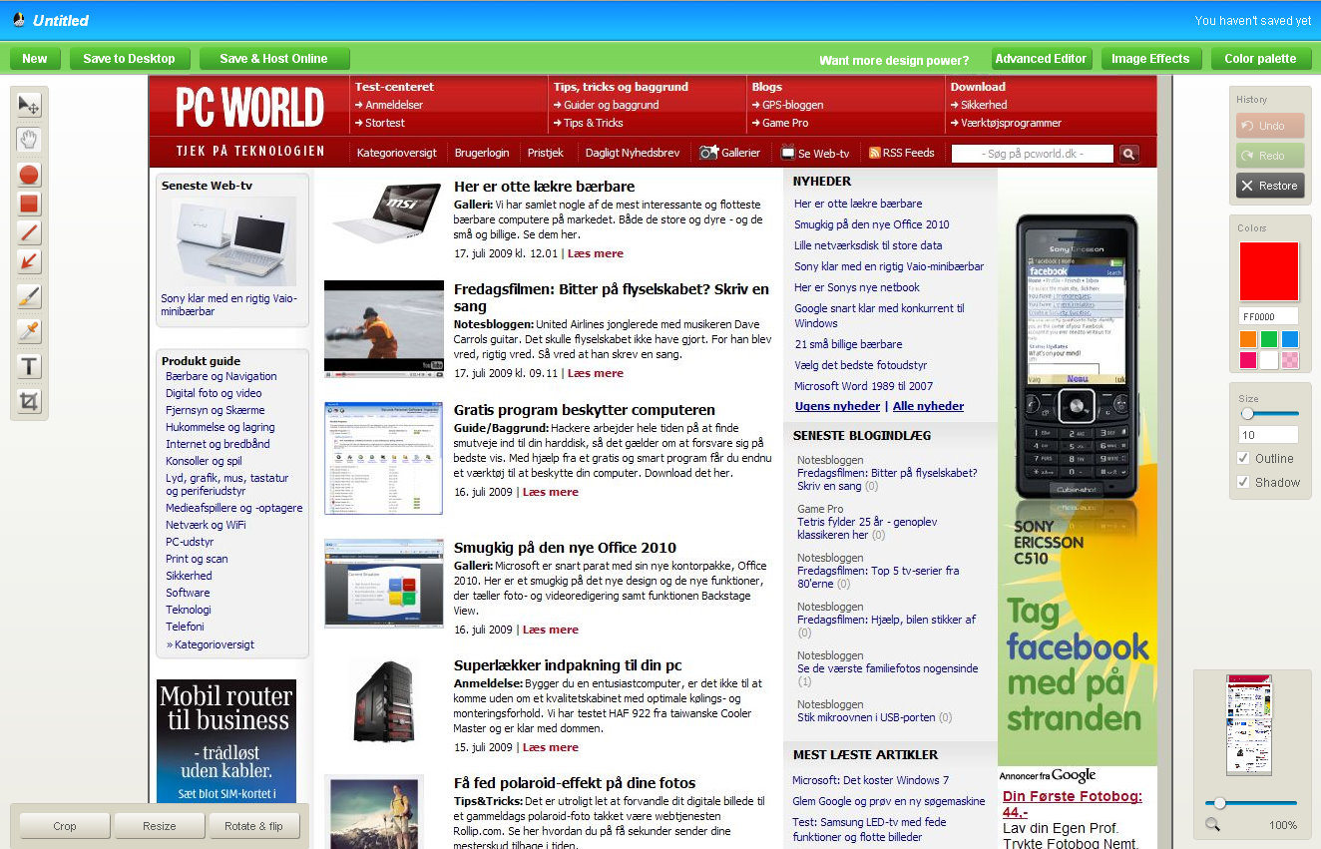This screenshot has width=1321, height=849.
Task: Click the FF0000 hex color input field
Action: (1267, 316)
